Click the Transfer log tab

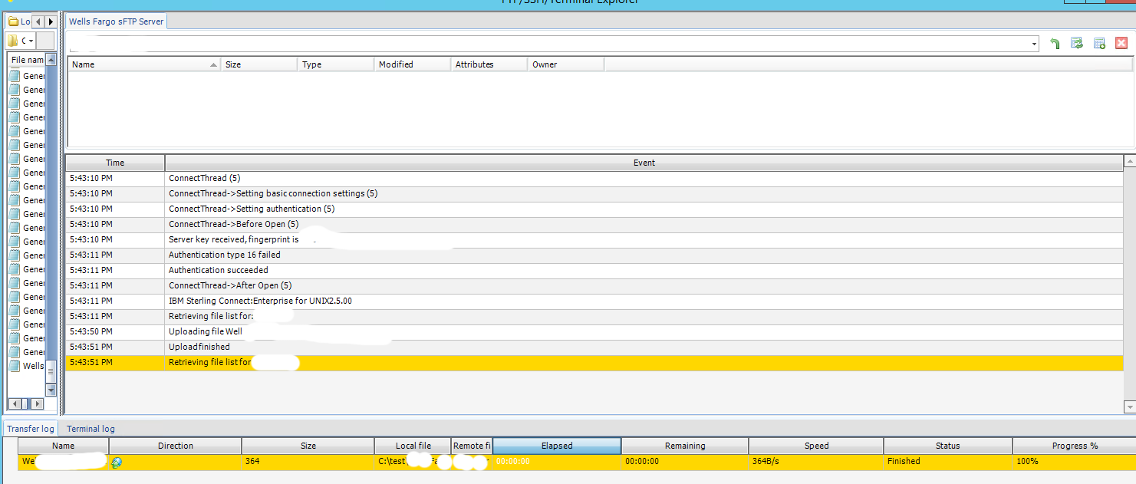tap(31, 429)
